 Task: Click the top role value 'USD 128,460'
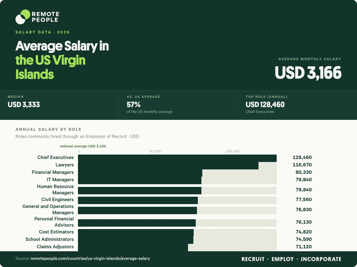(x=265, y=105)
